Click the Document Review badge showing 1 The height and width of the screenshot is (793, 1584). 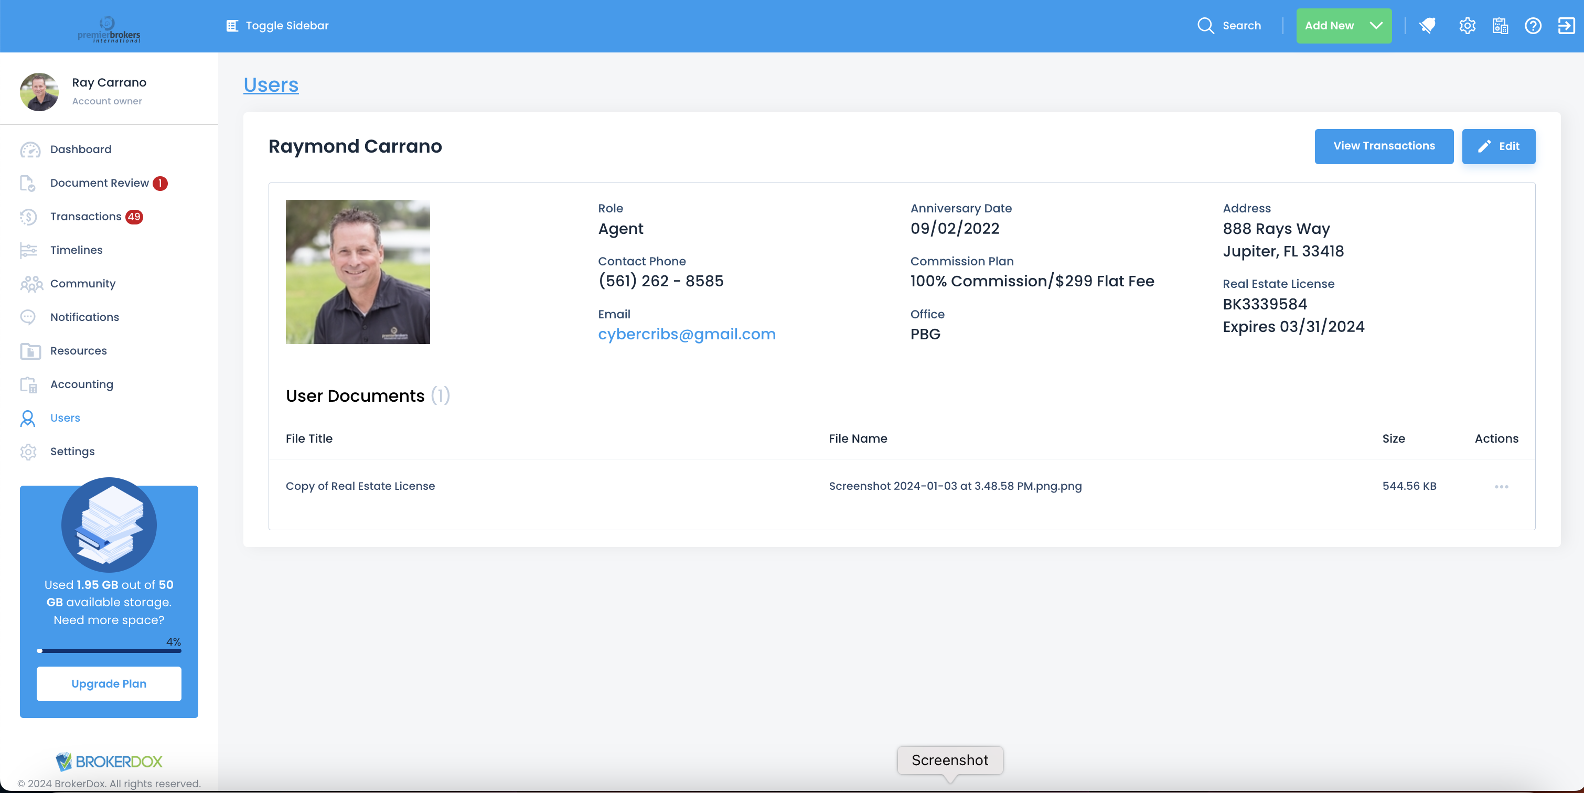coord(160,183)
